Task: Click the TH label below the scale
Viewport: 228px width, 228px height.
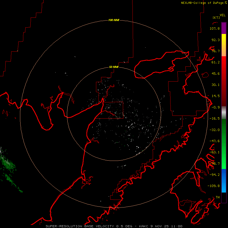Action: [x=218, y=197]
